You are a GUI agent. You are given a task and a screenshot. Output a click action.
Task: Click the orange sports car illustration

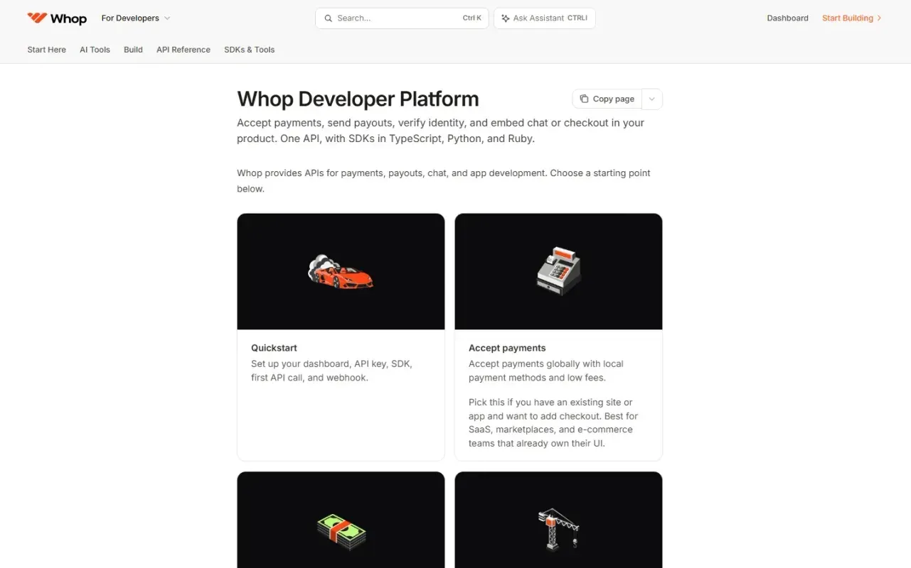[x=341, y=271]
